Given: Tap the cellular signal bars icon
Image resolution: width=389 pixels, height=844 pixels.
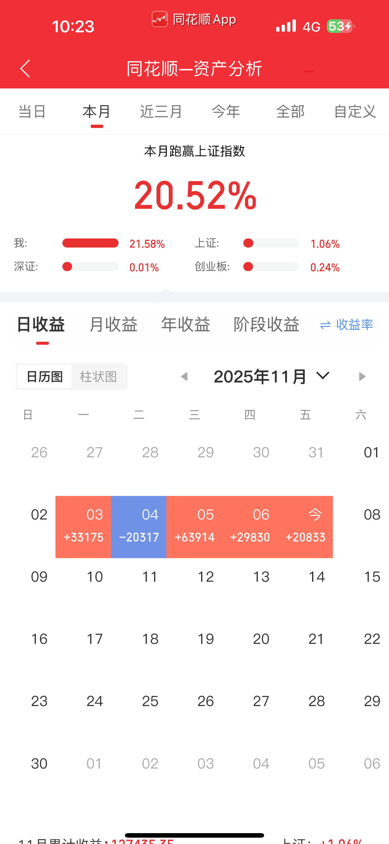Looking at the screenshot, I should (x=286, y=26).
